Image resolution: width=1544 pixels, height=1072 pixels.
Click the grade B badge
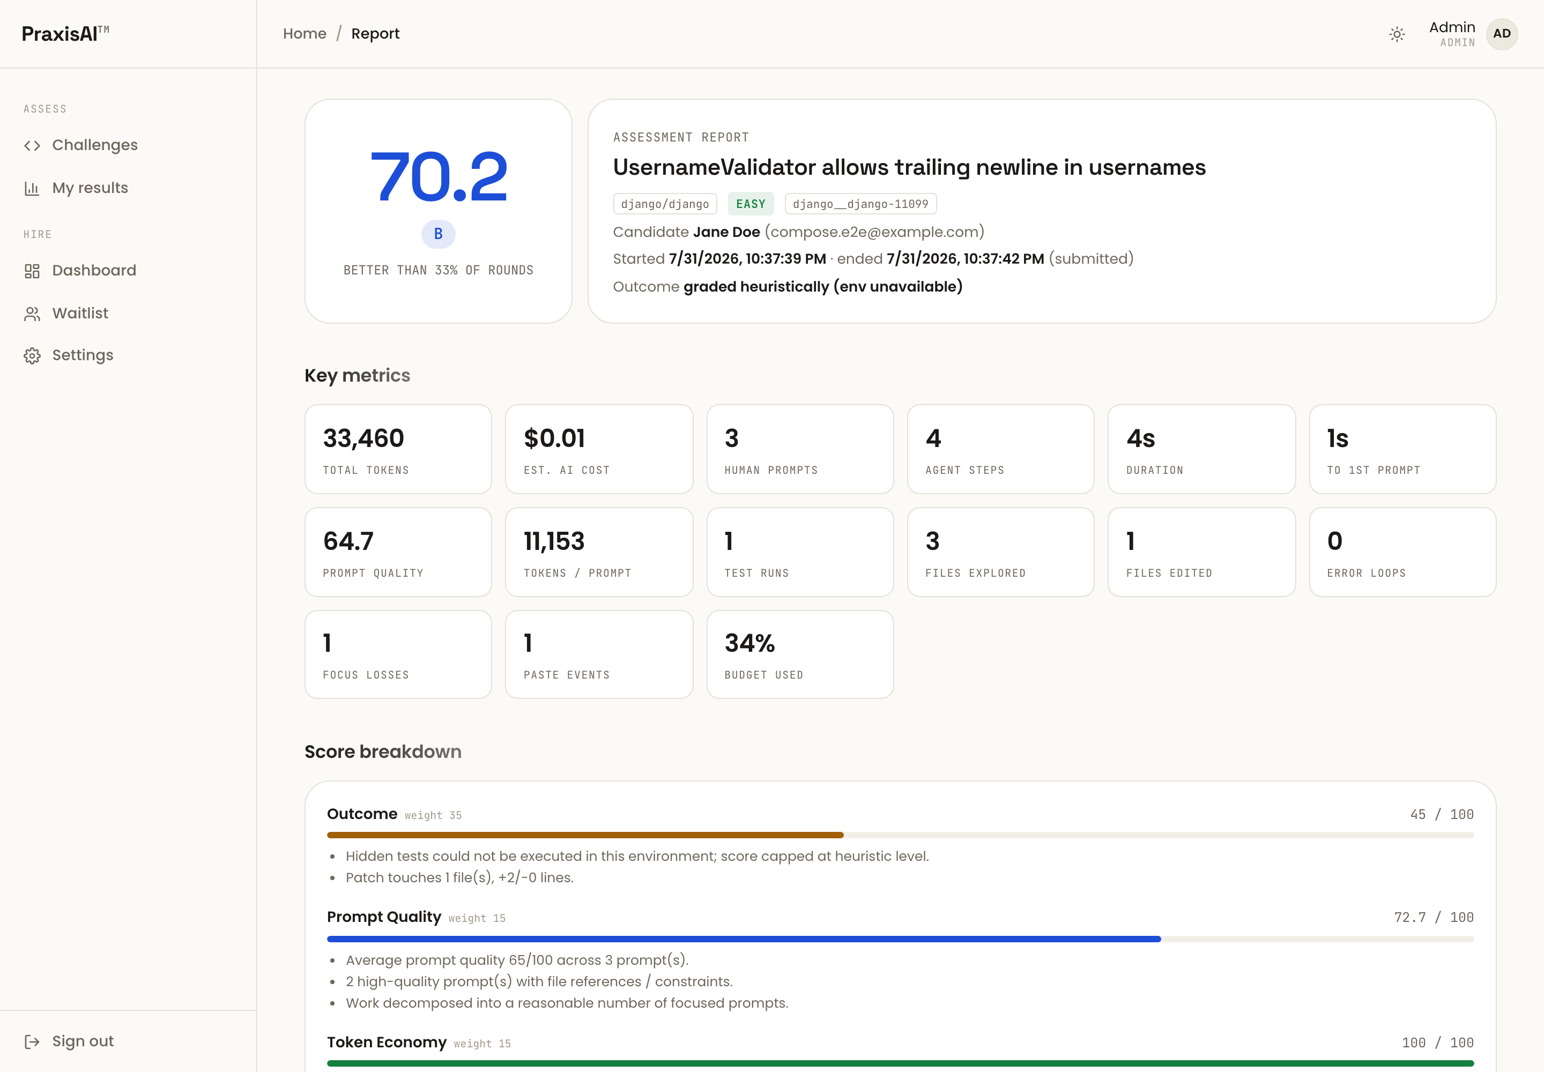click(x=438, y=234)
